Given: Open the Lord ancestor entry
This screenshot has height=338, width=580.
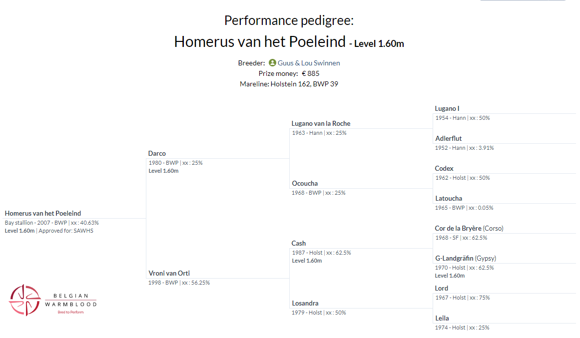Looking at the screenshot, I should 441,288.
